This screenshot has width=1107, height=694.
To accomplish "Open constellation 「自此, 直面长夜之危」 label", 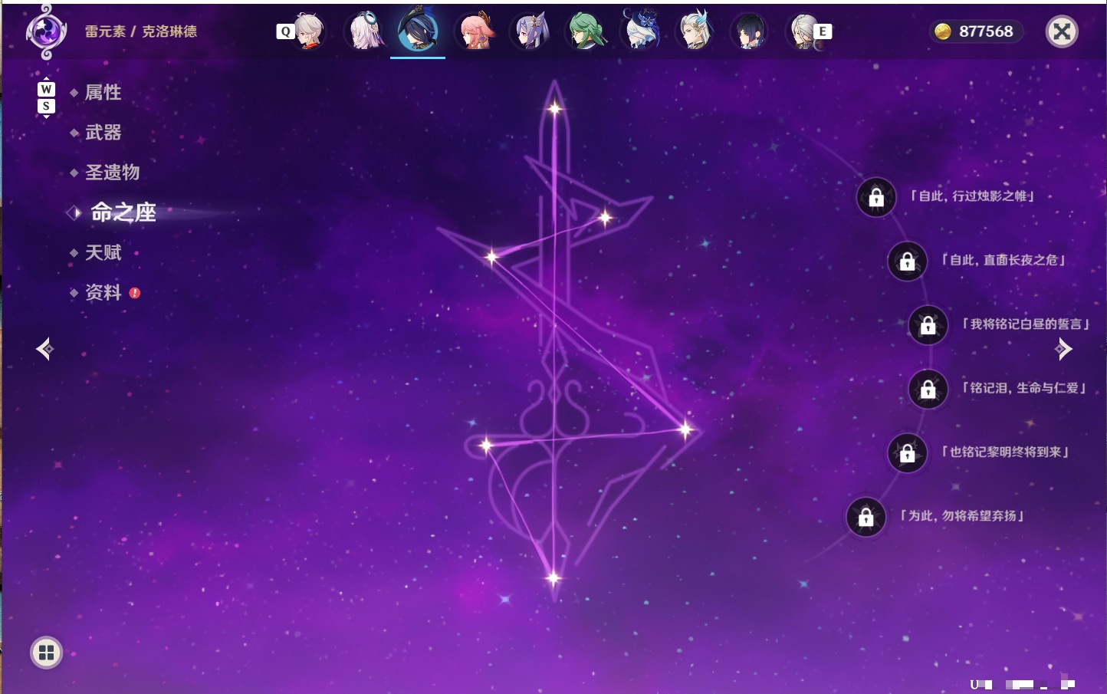I will tap(1004, 260).
